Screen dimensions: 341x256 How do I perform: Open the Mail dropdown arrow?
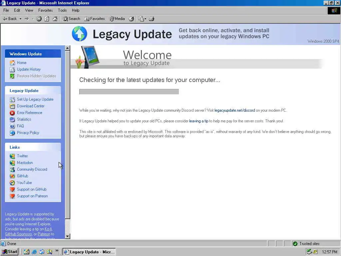tap(146, 19)
